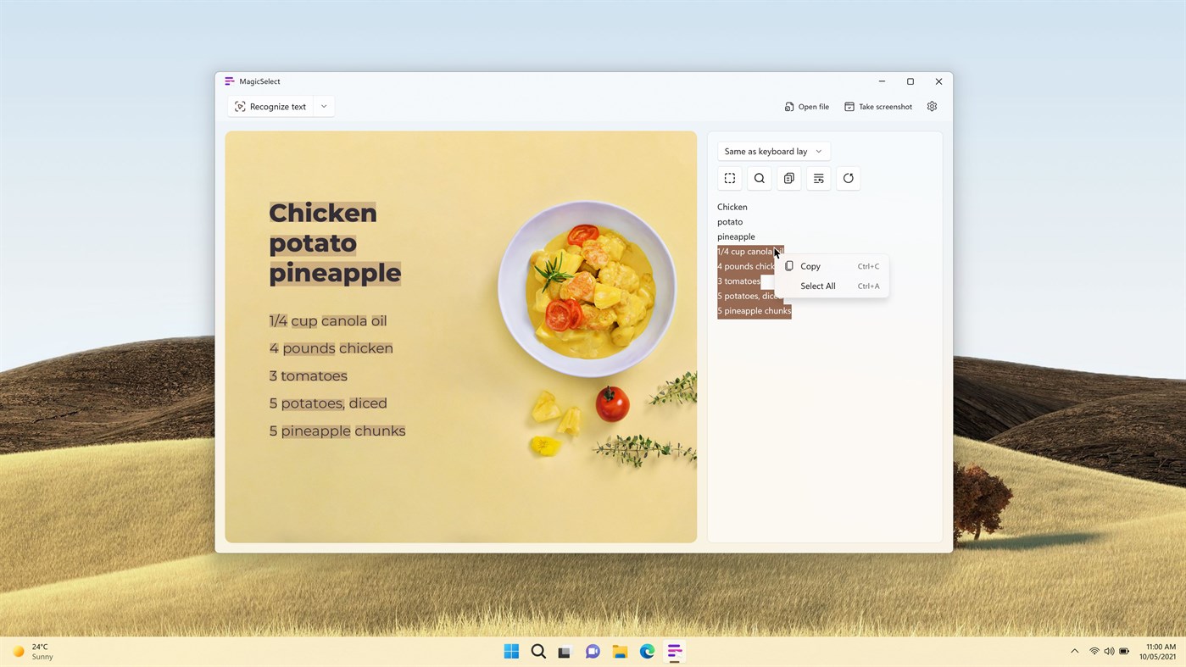1186x667 pixels.
Task: Open the search tool in results panel
Action: 759,178
